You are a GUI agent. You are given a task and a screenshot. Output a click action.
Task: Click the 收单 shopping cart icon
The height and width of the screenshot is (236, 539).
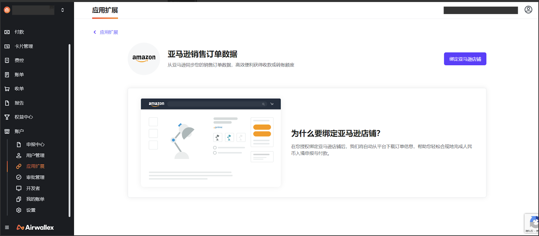tap(7, 89)
